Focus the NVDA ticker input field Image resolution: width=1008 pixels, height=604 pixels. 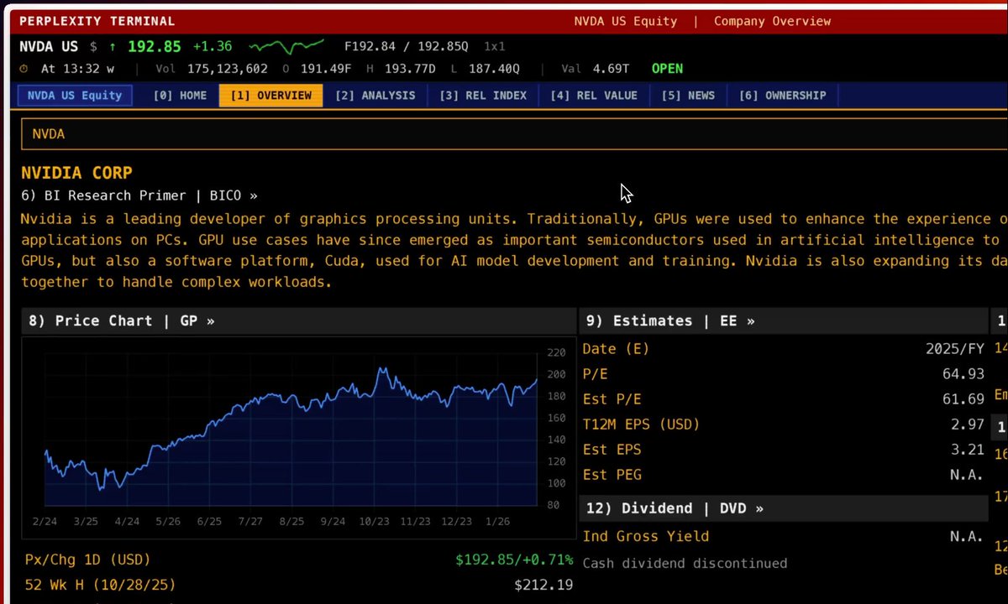click(514, 134)
